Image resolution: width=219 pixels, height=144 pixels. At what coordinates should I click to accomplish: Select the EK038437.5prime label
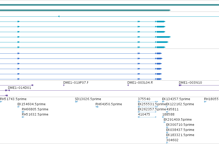[x=180, y=130]
